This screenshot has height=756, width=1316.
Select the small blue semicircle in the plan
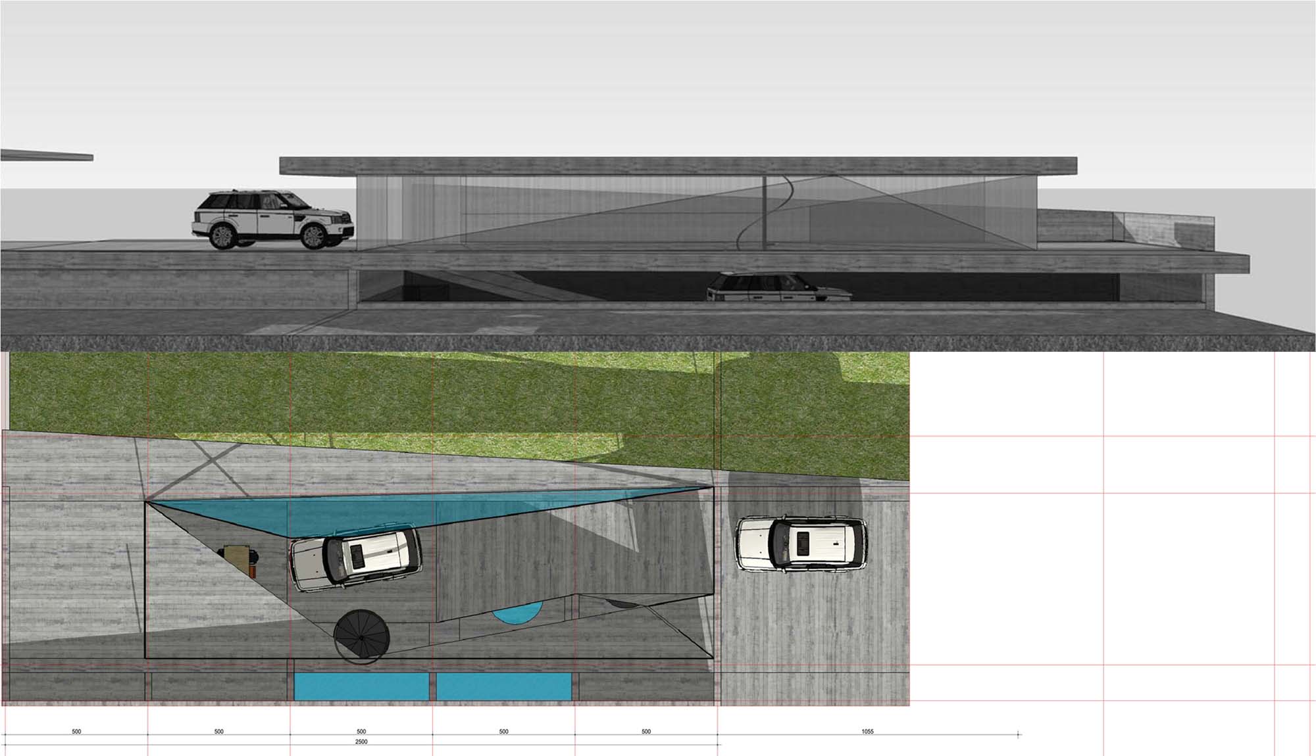click(517, 614)
